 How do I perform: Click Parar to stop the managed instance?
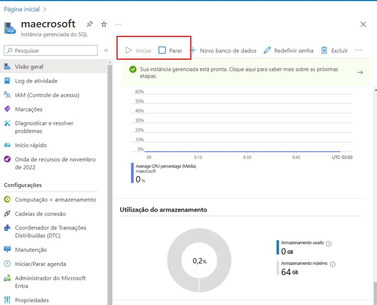(172, 50)
